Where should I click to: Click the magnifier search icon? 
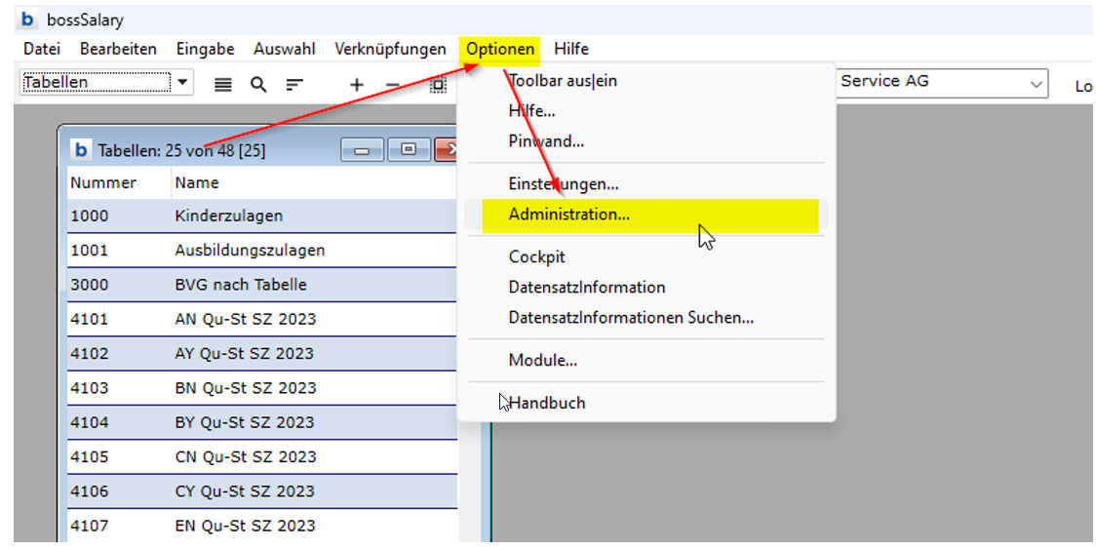258,85
